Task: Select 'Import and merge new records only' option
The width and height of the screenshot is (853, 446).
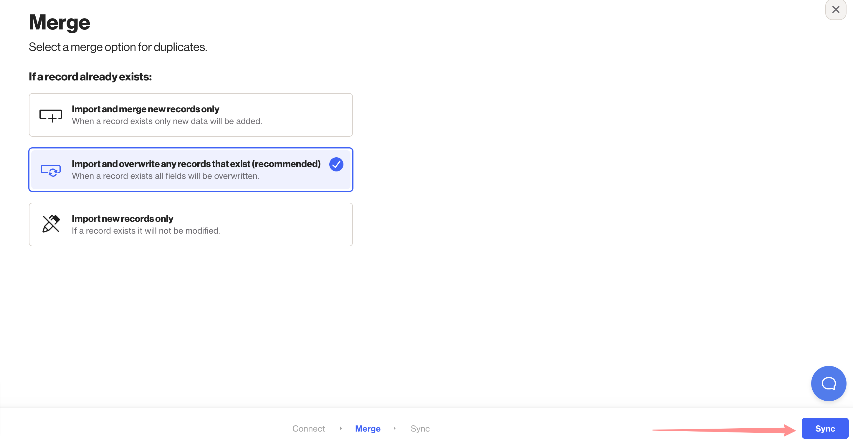Action: point(191,115)
